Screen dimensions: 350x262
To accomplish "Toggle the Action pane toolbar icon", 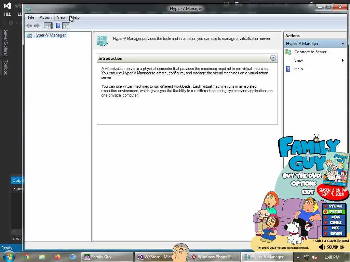I will click(66, 26).
